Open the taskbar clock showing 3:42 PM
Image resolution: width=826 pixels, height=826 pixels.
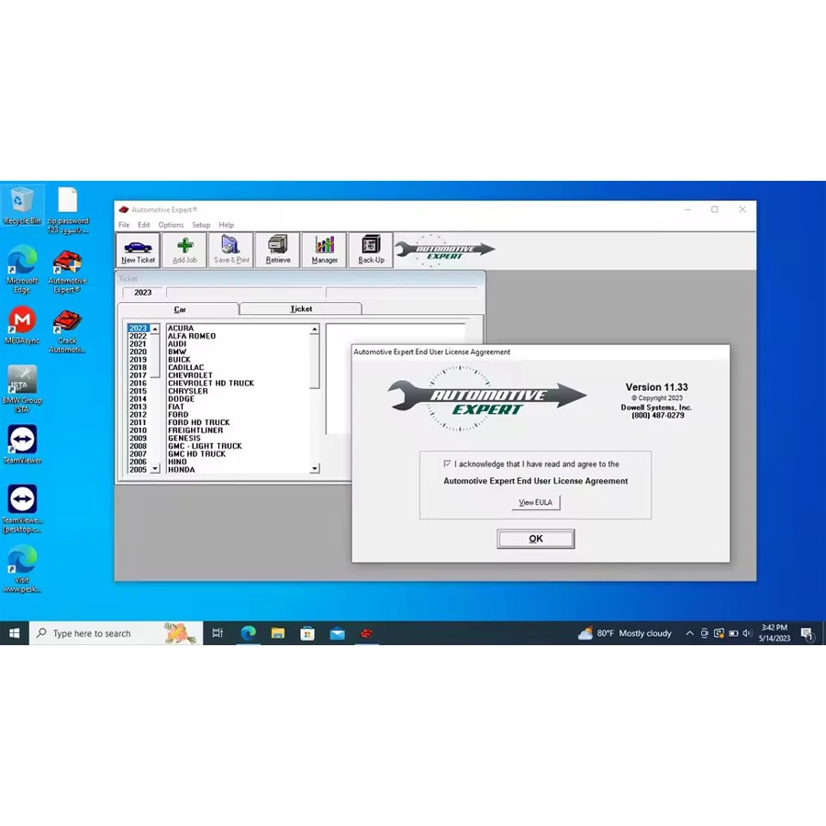[775, 633]
